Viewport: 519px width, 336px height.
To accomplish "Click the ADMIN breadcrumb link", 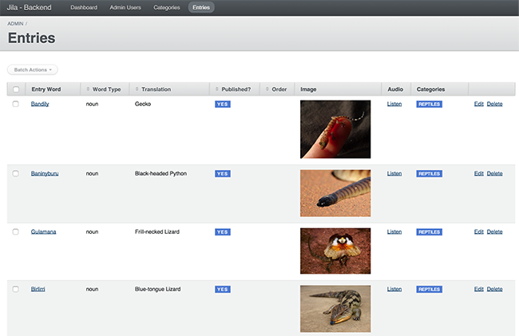I will pos(15,25).
